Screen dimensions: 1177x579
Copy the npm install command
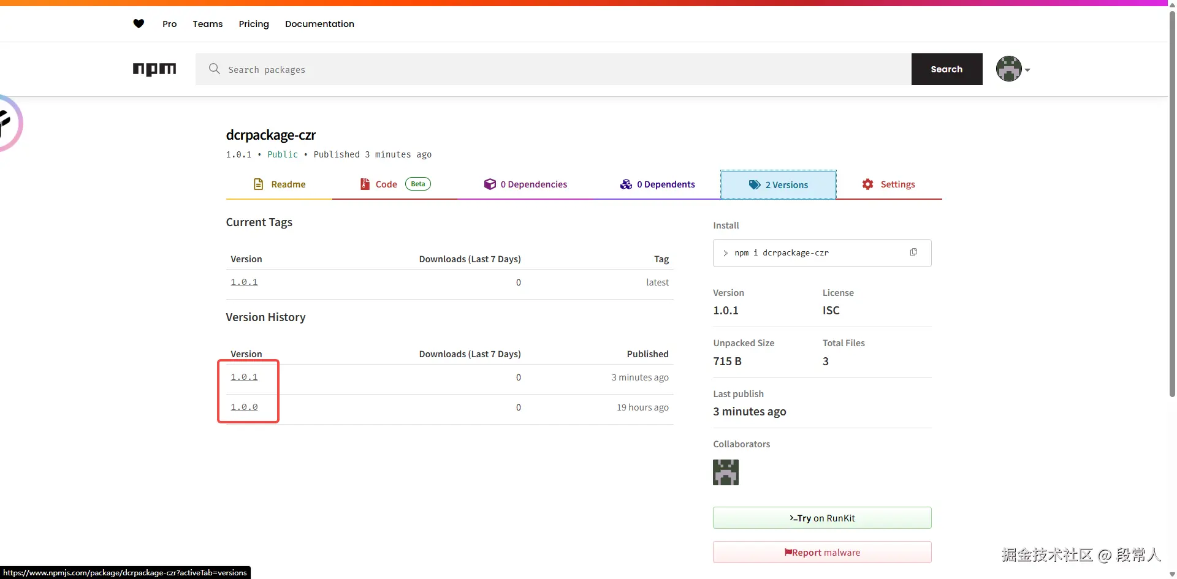point(913,252)
